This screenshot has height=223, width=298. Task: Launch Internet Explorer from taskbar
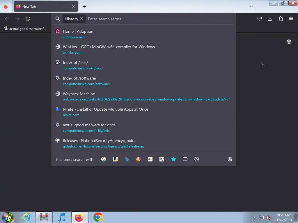tap(26, 217)
